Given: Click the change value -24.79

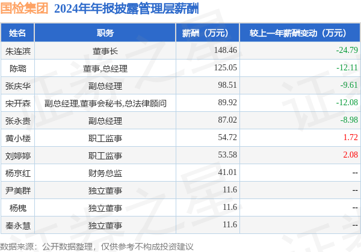Looking at the screenshot, I should point(347,50).
